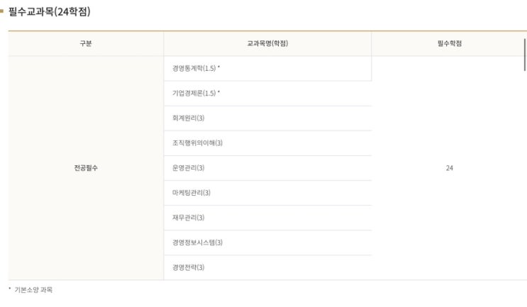This screenshot has height=307, width=527.
Task: Select the 필수학점 column header
Action: point(449,44)
